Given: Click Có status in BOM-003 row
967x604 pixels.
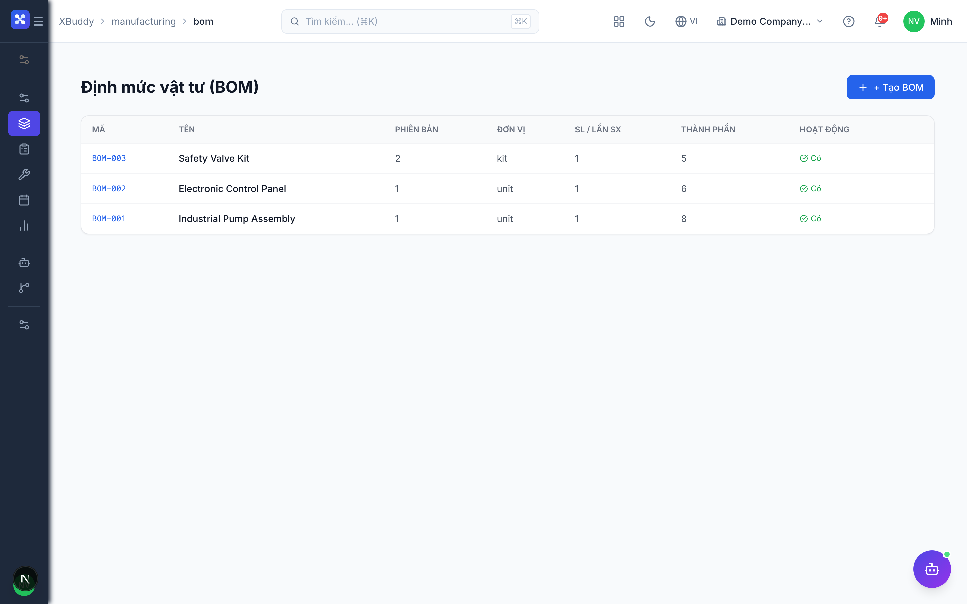Looking at the screenshot, I should point(810,158).
